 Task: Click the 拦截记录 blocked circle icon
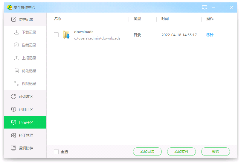tap(16, 45)
